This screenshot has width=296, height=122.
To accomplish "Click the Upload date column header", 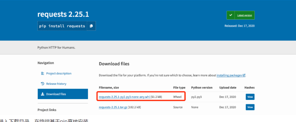I will coord(228,88).
